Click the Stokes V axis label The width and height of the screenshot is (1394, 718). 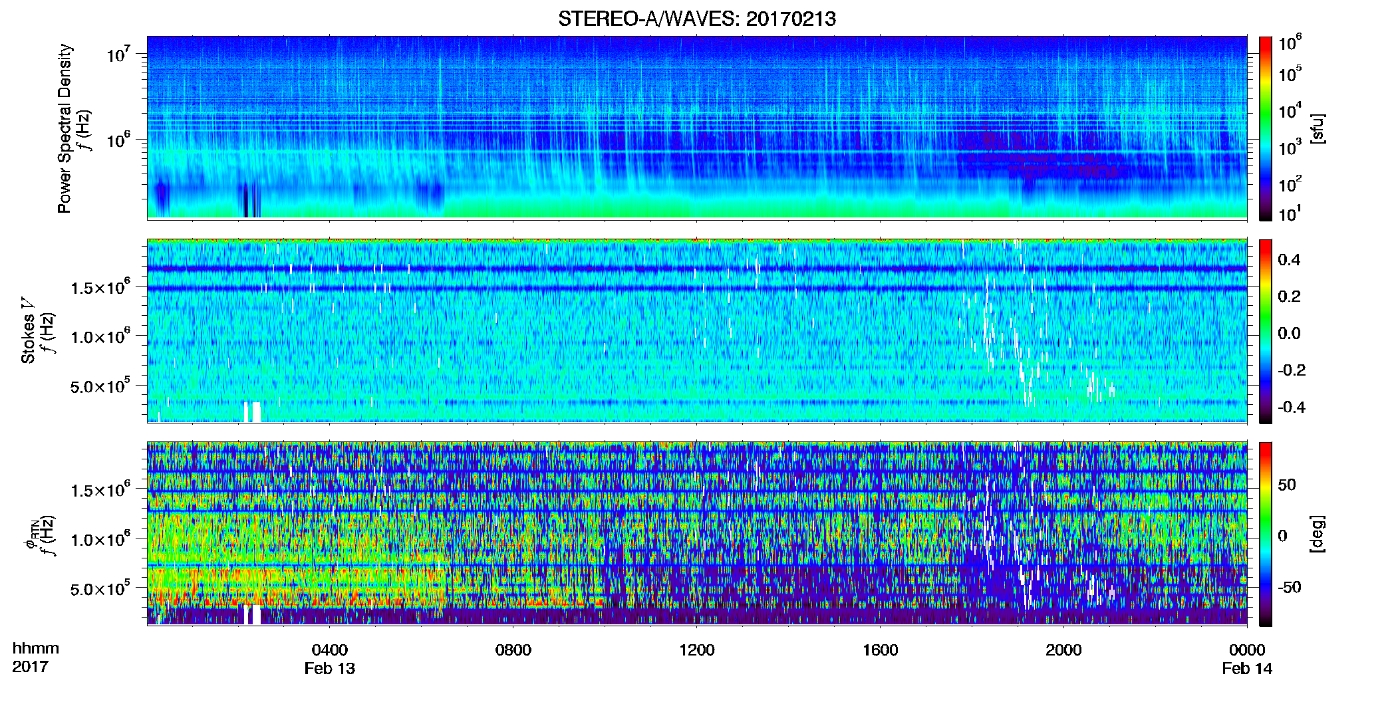tap(29, 330)
